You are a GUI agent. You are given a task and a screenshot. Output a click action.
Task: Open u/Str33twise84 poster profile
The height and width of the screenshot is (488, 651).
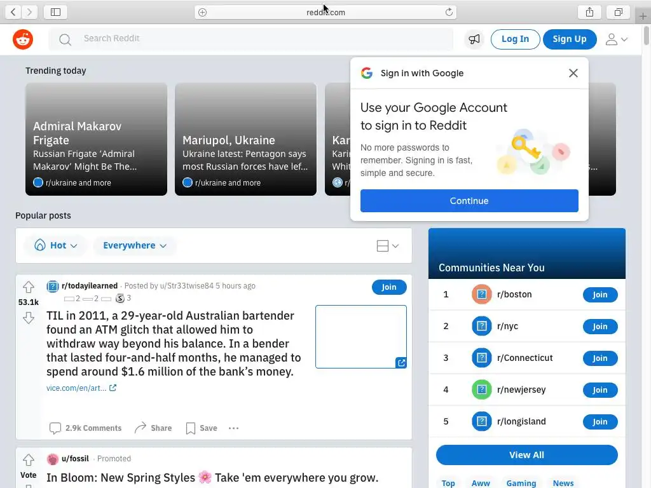point(186,286)
